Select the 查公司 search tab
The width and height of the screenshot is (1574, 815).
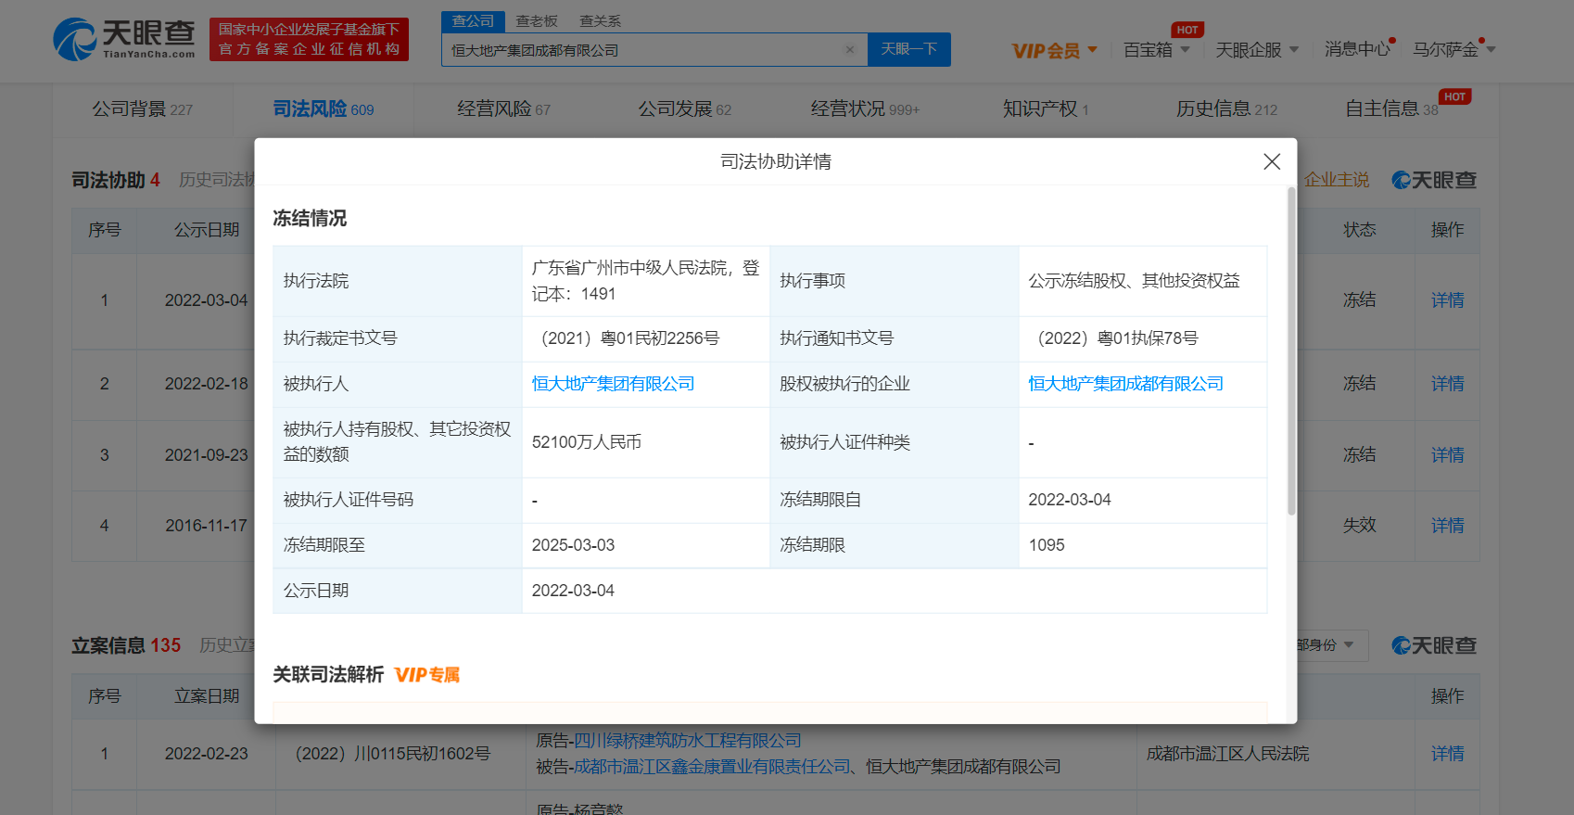click(473, 20)
